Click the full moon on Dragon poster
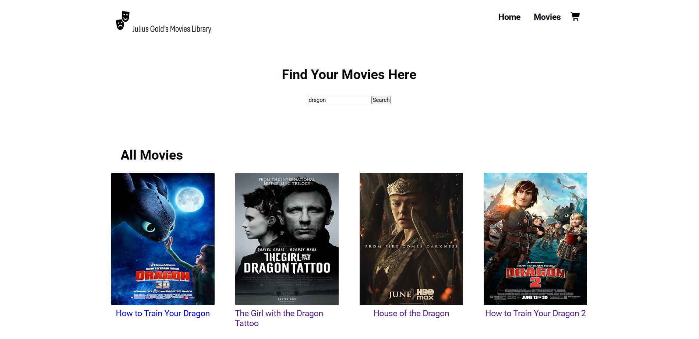The image size is (699, 339). pyautogui.click(x=190, y=199)
